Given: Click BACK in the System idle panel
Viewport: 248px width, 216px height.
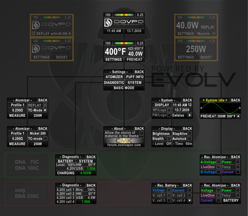Looking at the screenshot, I should click(236, 100).
